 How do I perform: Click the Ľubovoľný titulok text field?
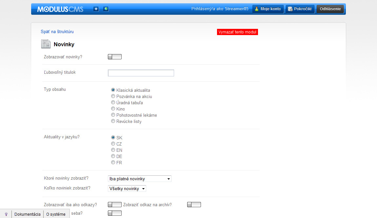pyautogui.click(x=141, y=73)
